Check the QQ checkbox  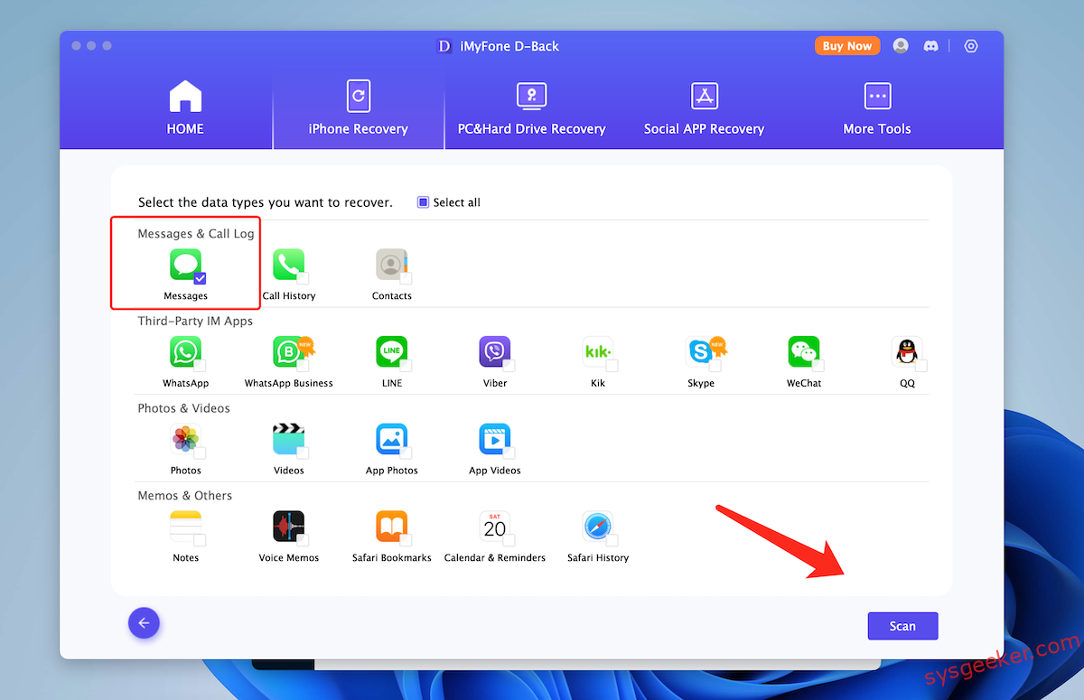coord(920,366)
